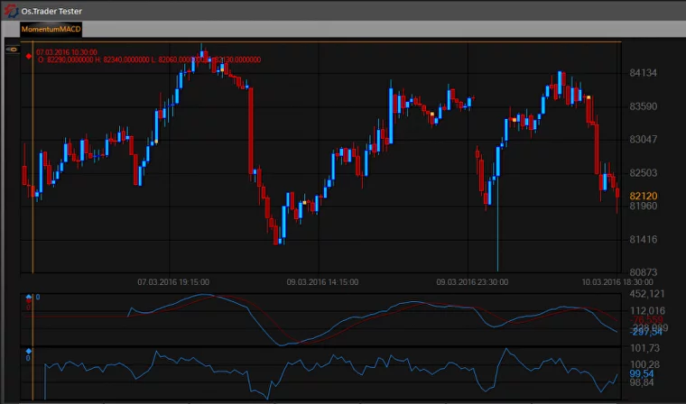The width and height of the screenshot is (686, 404).
Task: Click the 09.03.2016 14:15:00 time label
Action: [322, 282]
